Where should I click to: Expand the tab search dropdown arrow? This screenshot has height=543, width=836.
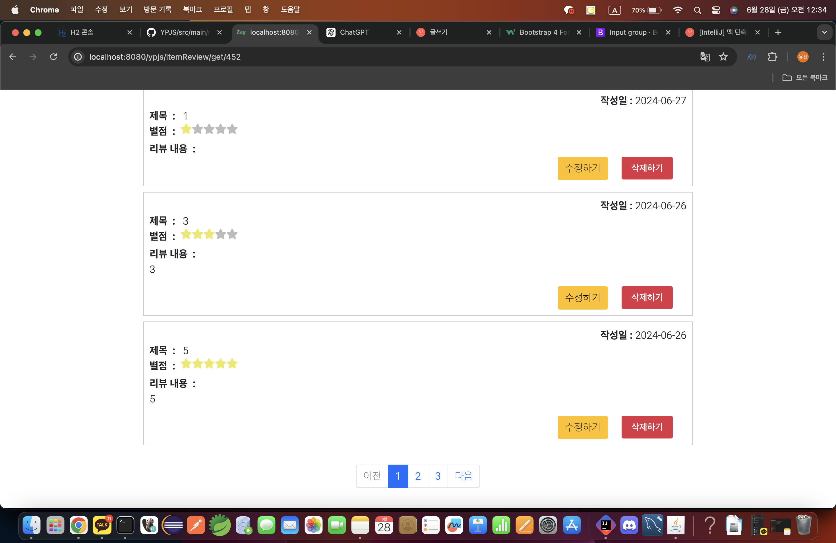pyautogui.click(x=824, y=32)
